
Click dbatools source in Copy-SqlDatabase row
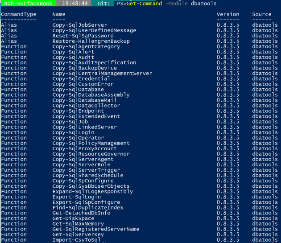click(x=265, y=90)
